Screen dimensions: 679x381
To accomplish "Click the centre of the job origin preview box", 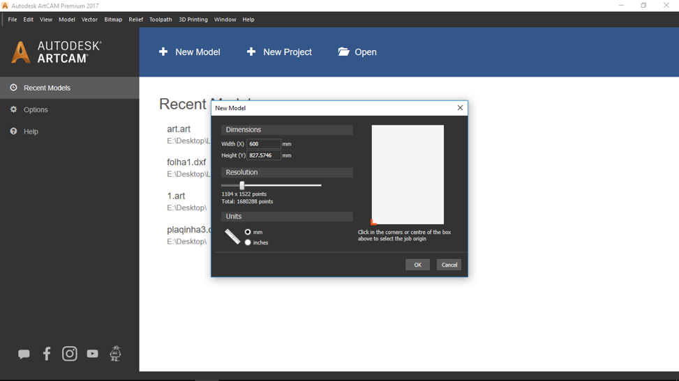I will click(x=408, y=175).
